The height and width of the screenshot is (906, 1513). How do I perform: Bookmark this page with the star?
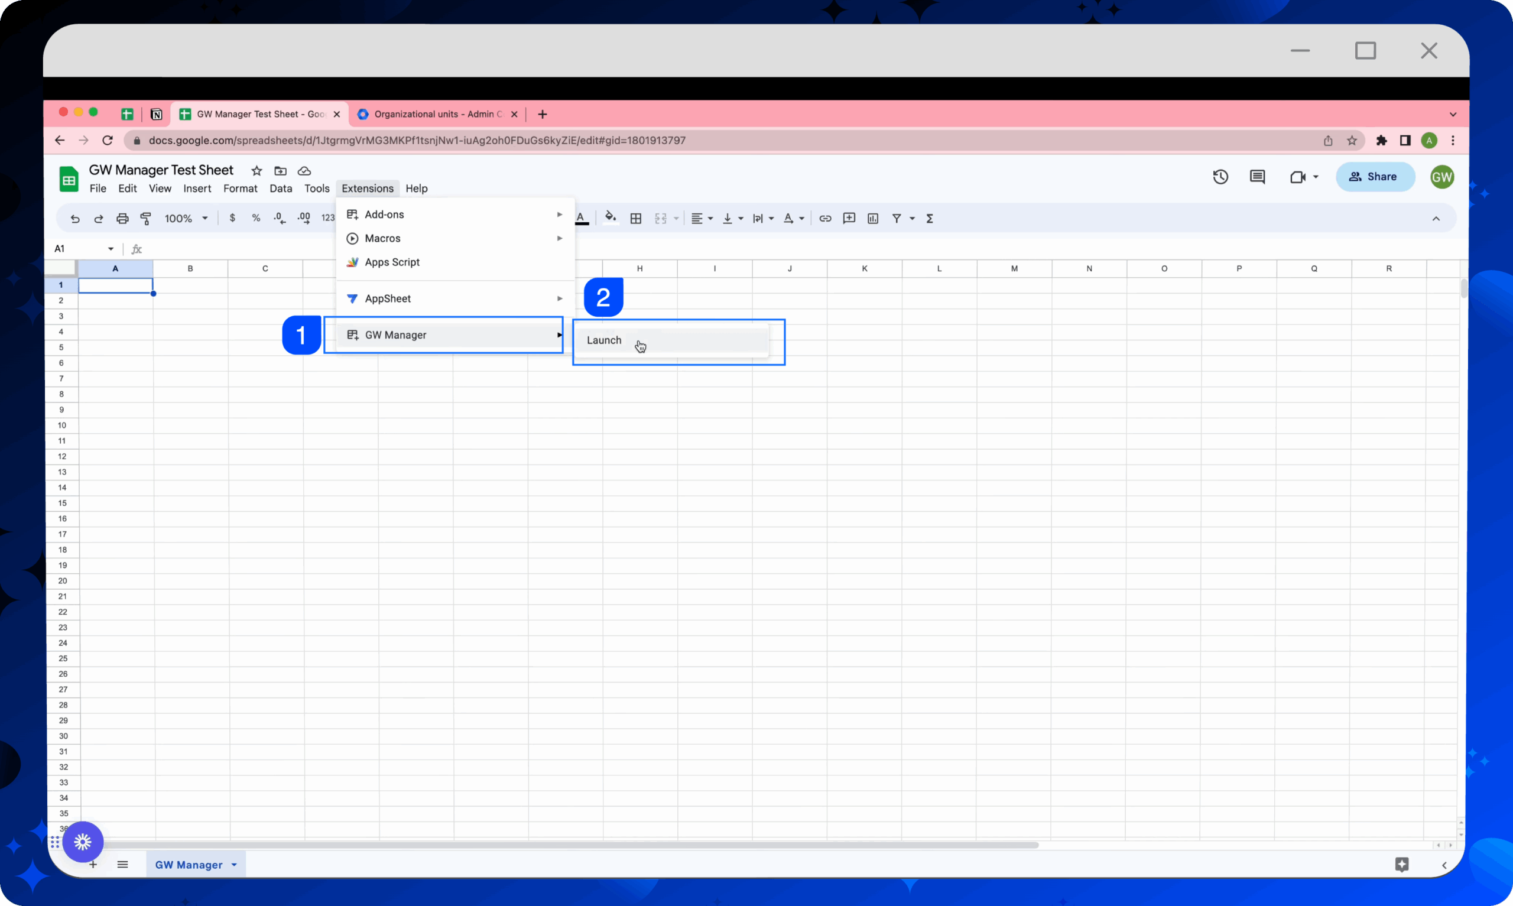[1352, 141]
